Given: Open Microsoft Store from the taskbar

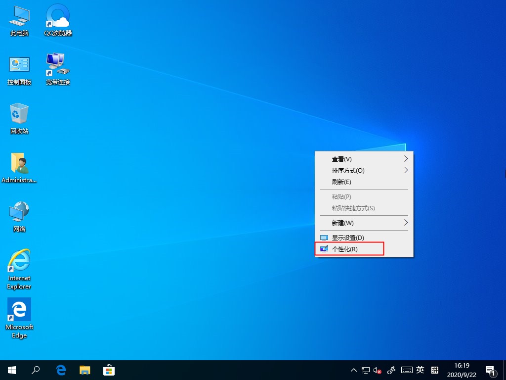Looking at the screenshot, I should pos(109,370).
